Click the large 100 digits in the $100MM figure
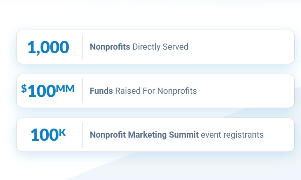This screenshot has height=180, width=301. click(x=41, y=91)
